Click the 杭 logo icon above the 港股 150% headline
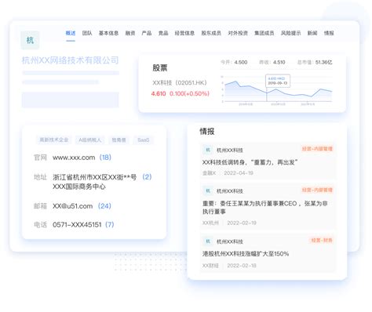The image size is (372, 312). (208, 241)
